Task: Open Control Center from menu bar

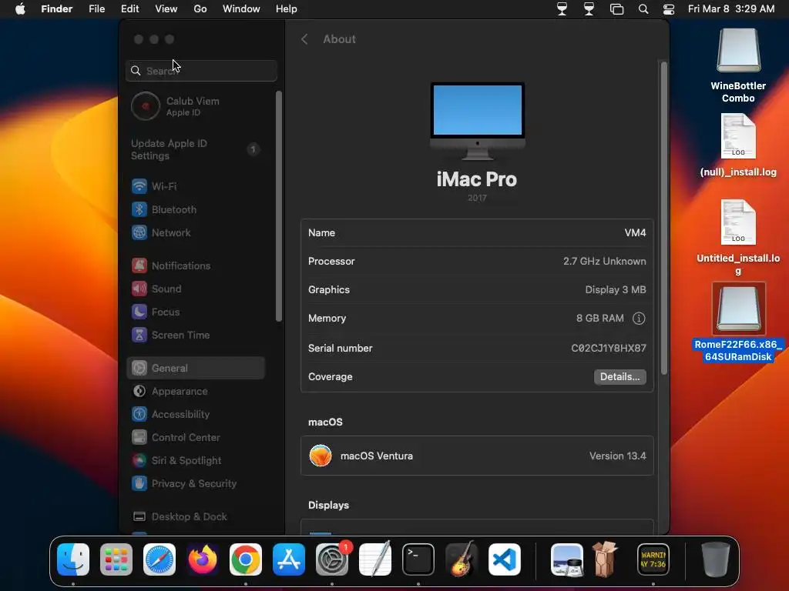Action: pyautogui.click(x=669, y=9)
